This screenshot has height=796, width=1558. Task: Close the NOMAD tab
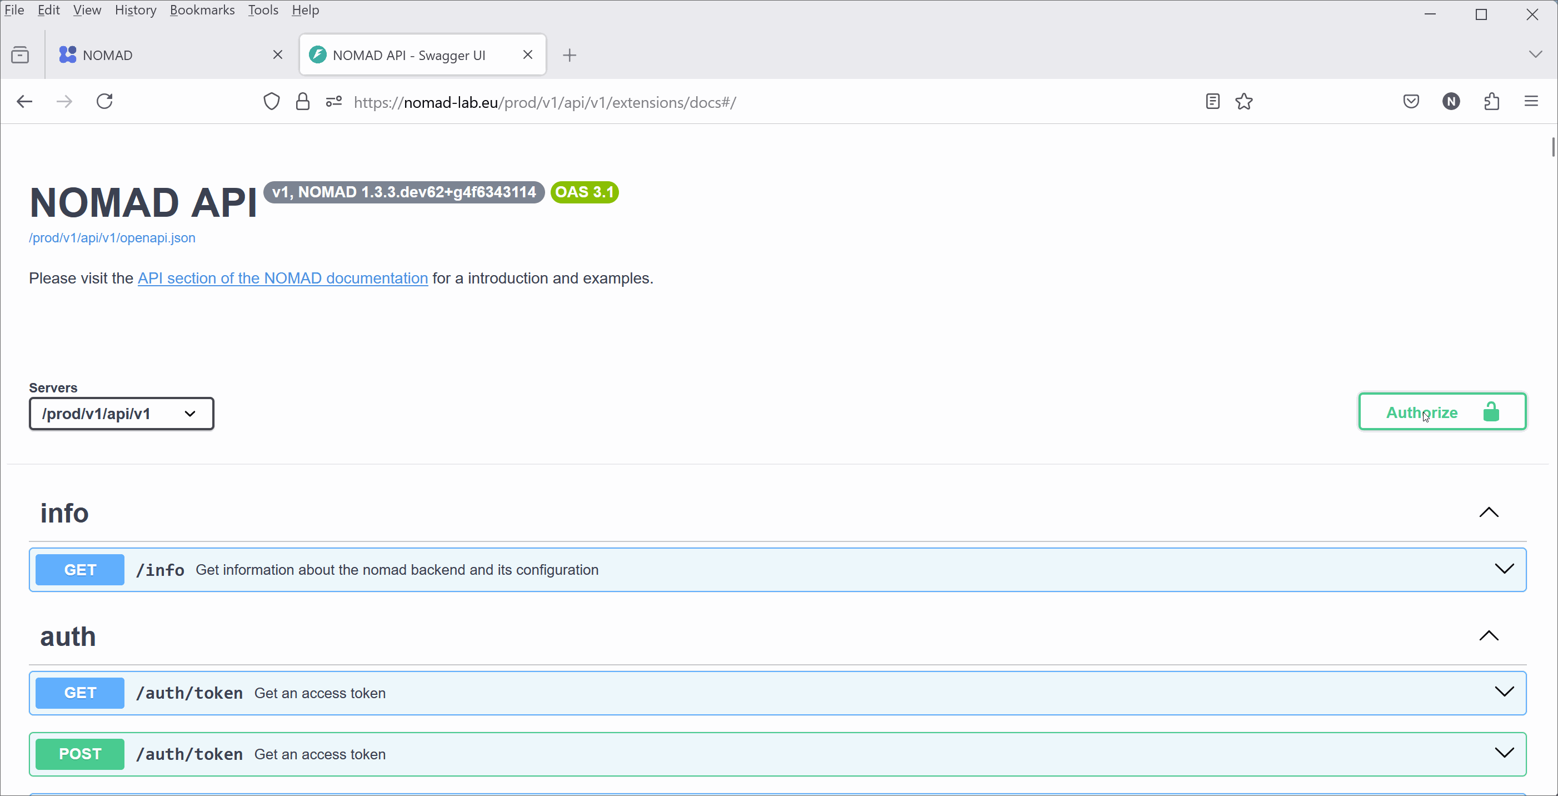click(x=278, y=54)
